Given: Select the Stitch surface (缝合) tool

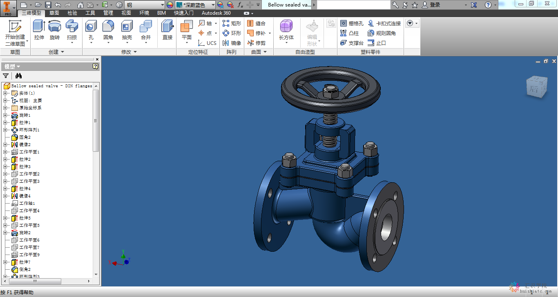Looking at the screenshot, I should (x=257, y=23).
